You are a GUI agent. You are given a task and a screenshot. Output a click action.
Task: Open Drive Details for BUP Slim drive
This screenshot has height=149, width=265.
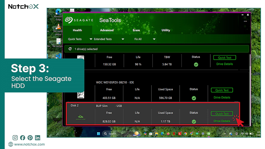click(x=222, y=121)
